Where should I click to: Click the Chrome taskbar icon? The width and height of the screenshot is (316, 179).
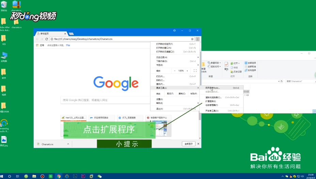59,176
